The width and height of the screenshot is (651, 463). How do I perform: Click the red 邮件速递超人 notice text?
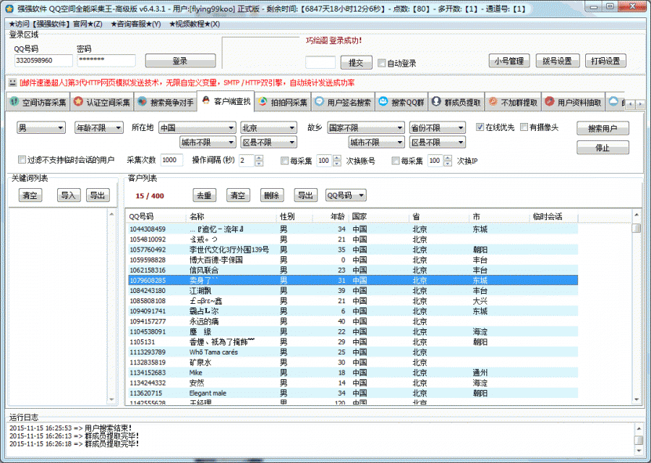coord(187,82)
